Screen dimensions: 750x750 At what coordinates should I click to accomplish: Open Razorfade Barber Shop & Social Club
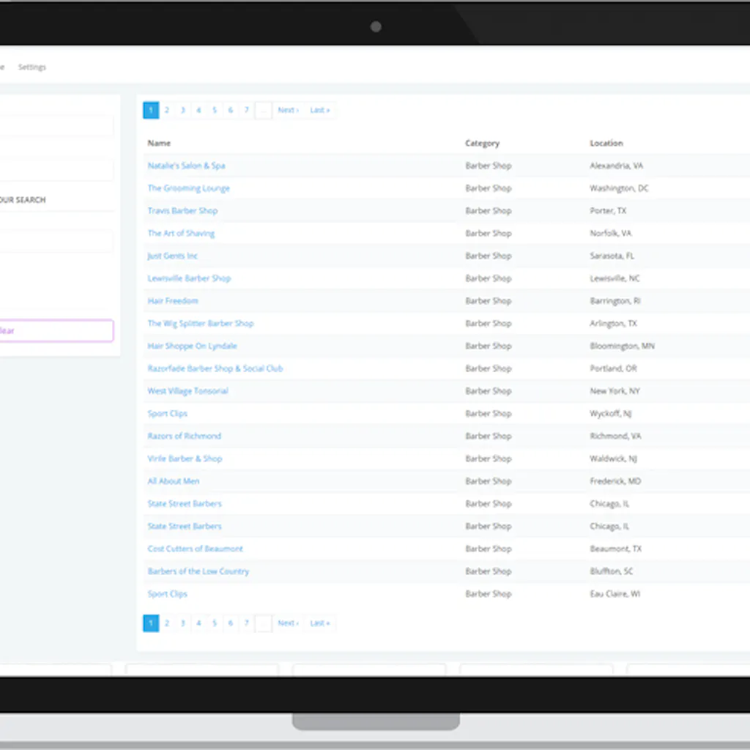click(215, 368)
